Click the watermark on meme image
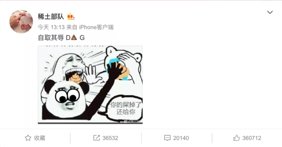This screenshot has width=282, height=147. pos(133,122)
